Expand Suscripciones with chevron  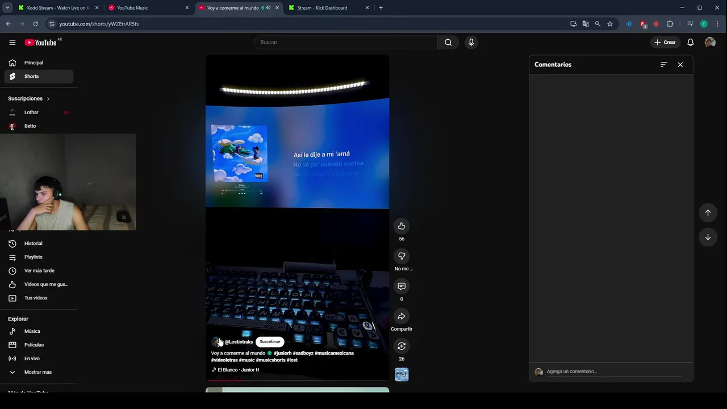tap(48, 99)
